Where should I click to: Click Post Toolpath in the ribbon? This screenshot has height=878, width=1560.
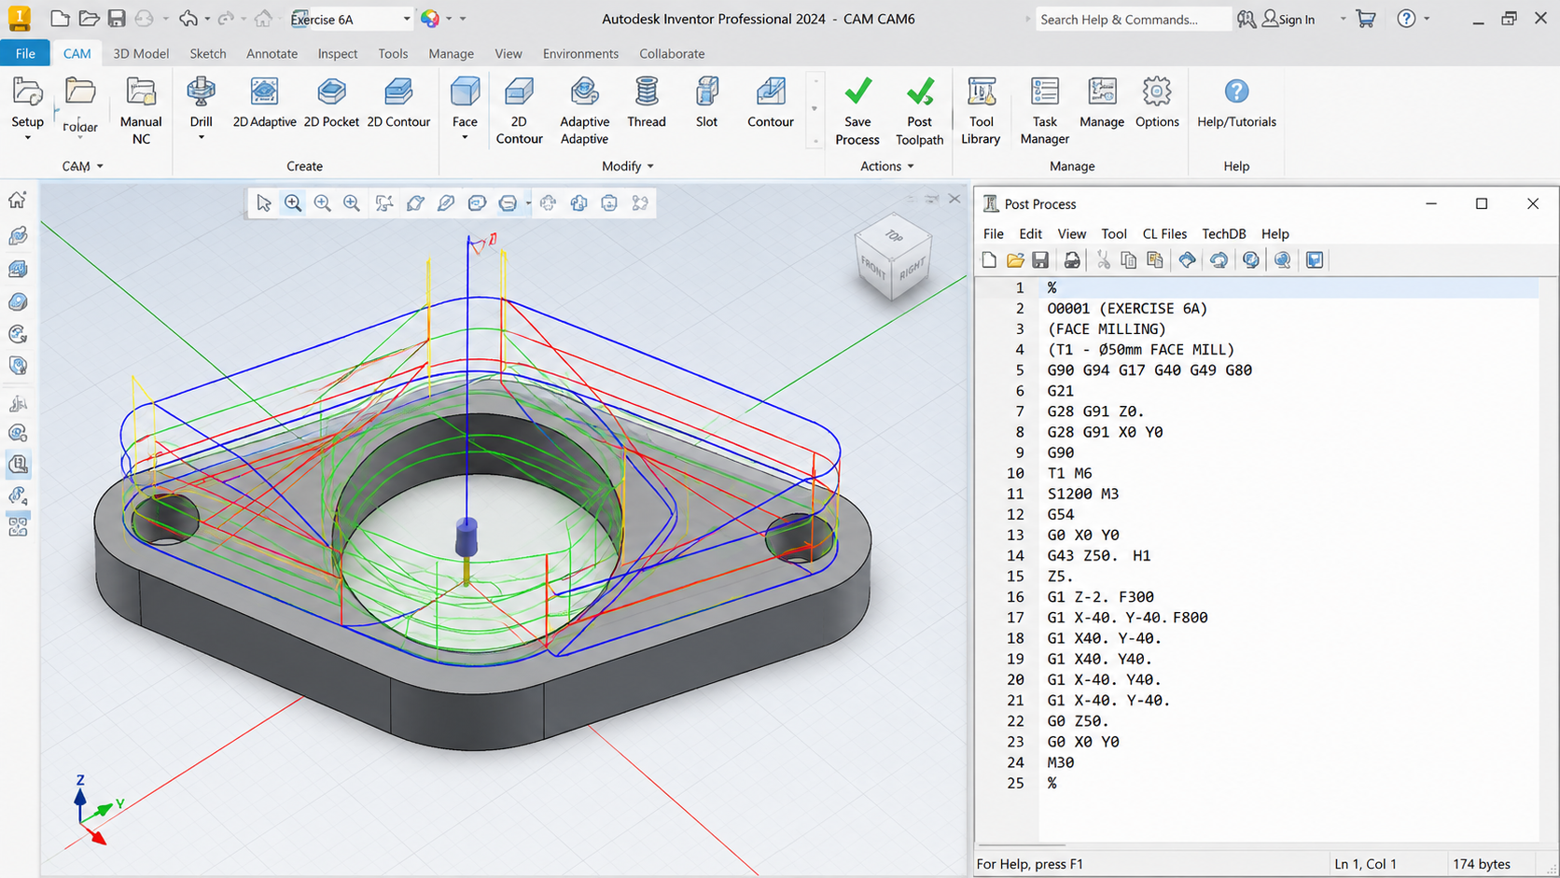(x=919, y=111)
